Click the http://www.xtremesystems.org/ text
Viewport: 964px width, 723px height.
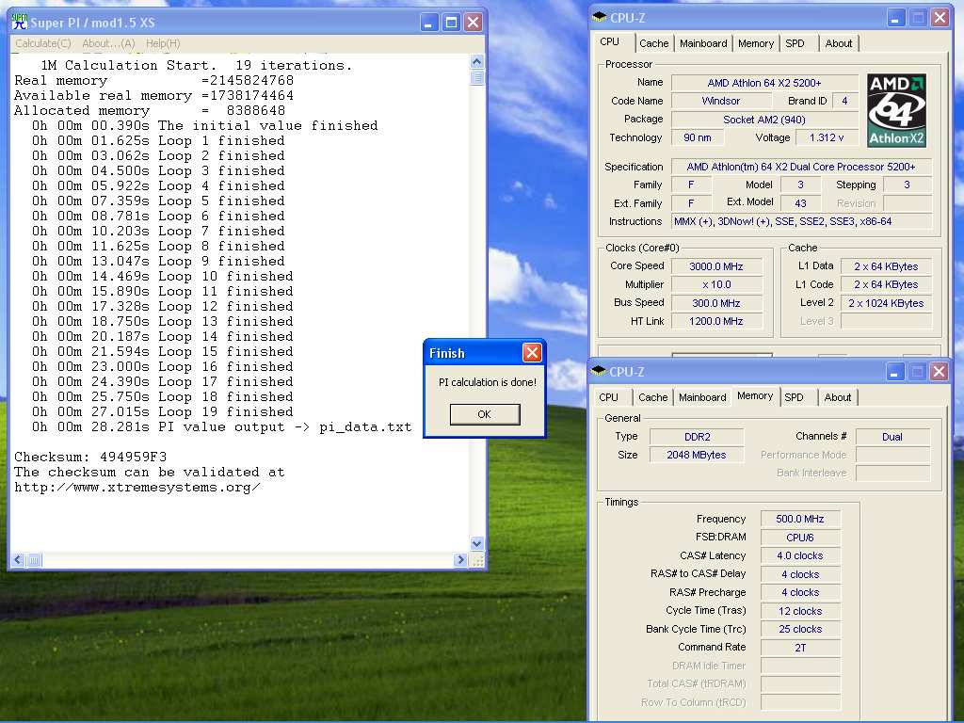pyautogui.click(x=137, y=488)
